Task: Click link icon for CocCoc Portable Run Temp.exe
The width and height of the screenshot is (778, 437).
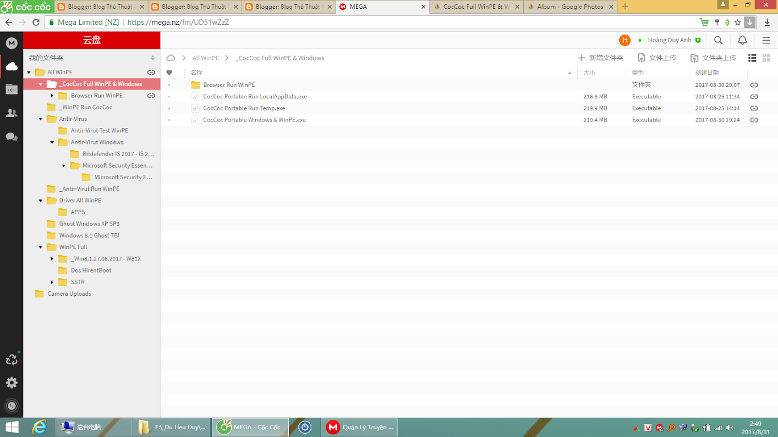Action: [x=754, y=108]
